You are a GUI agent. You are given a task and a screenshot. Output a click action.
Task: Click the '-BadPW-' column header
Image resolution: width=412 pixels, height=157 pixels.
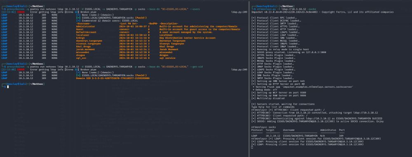coord(153,23)
